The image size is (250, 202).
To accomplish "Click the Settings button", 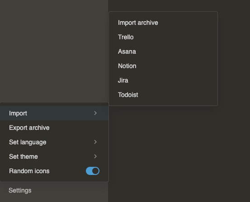I will coord(20,190).
